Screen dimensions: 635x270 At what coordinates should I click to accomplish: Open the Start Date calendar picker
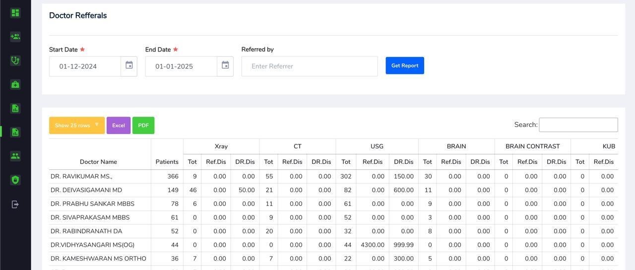(x=129, y=66)
